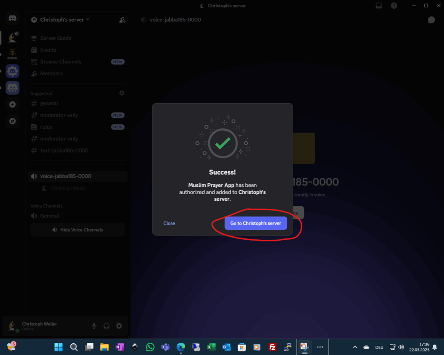The image size is (444, 355).
Task: Open the weather widget on taskbar
Action: point(11,346)
